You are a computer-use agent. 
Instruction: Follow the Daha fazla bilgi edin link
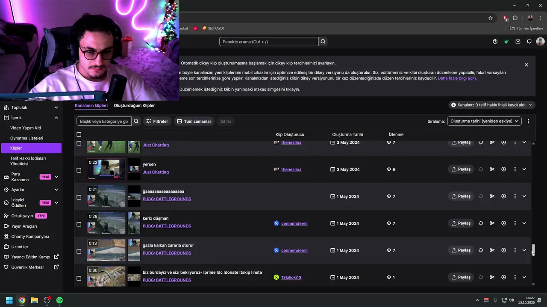[457, 78]
